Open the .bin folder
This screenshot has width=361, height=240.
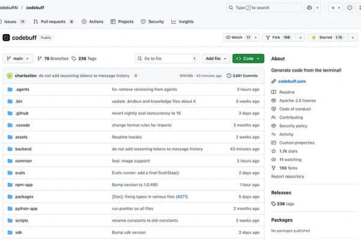19,101
